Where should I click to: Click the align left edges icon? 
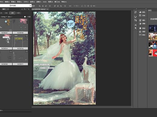(40, 6)
